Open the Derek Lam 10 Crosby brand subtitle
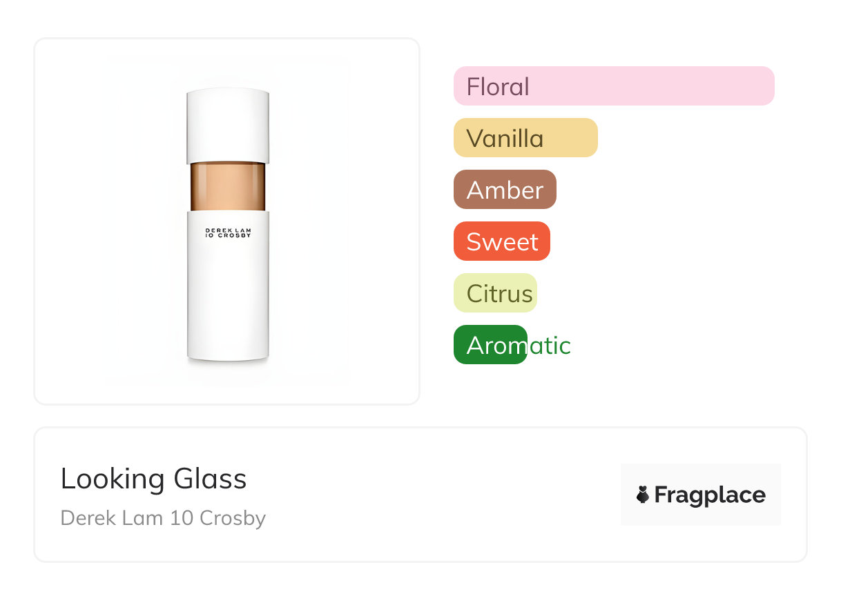Image resolution: width=841 pixels, height=596 pixels. point(163,518)
